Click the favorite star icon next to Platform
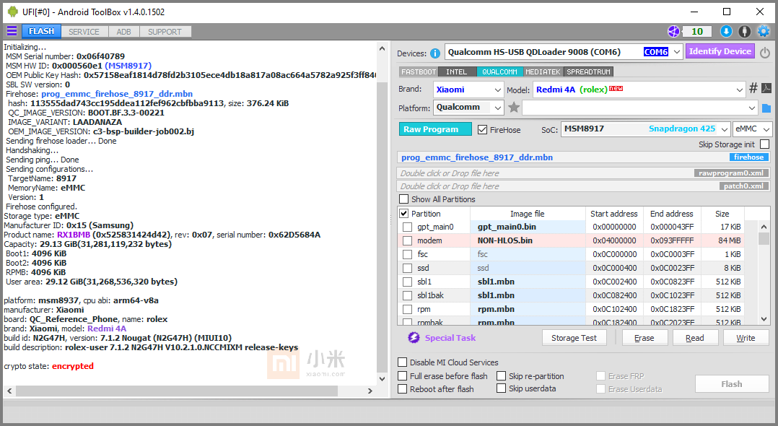 click(x=514, y=108)
